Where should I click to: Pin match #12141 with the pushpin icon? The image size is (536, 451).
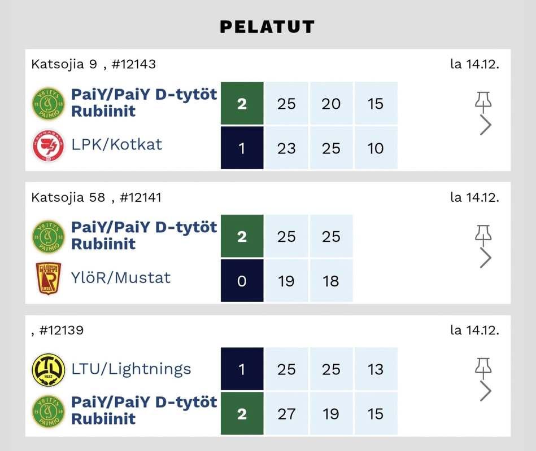click(483, 235)
